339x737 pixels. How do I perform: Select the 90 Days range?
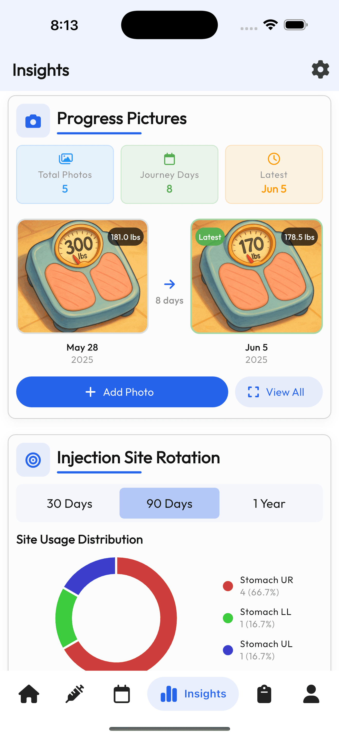point(169,503)
